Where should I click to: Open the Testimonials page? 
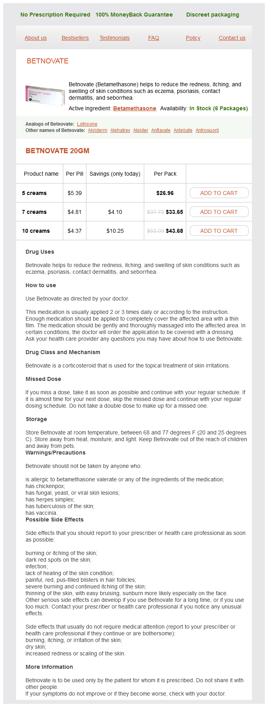pyautogui.click(x=114, y=38)
